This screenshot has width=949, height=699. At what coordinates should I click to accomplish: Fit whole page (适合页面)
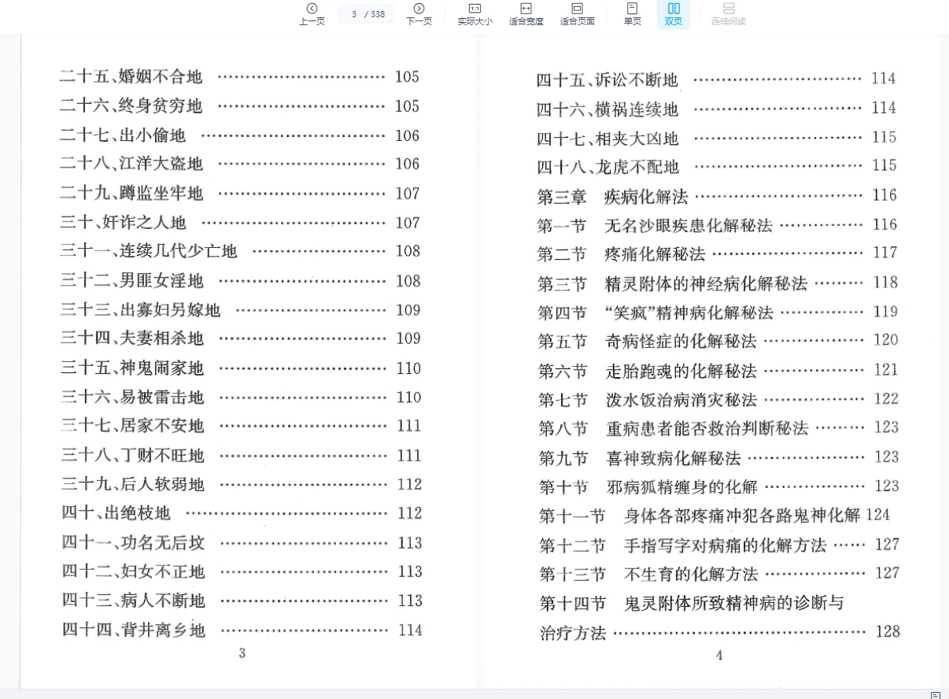pos(577,14)
